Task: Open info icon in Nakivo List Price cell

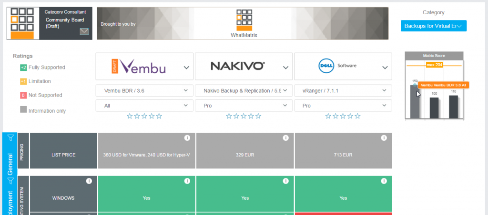Action: click(x=286, y=138)
